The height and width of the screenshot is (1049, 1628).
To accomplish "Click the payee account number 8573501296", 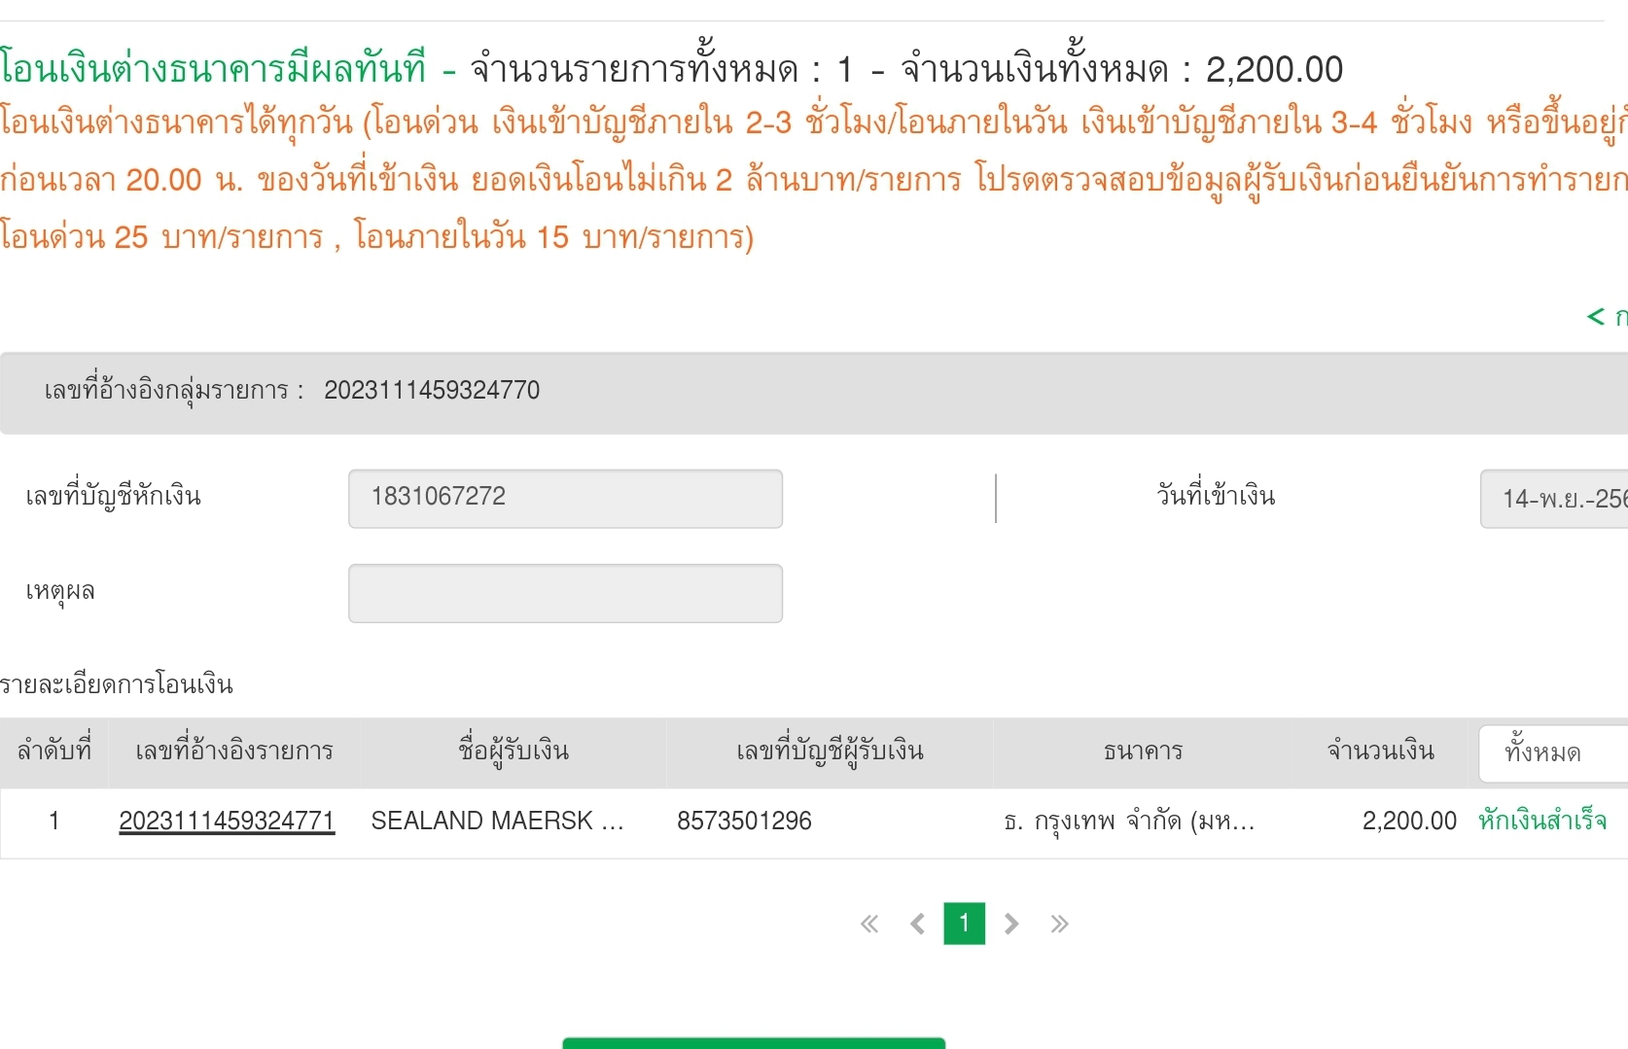I will click(x=744, y=822).
